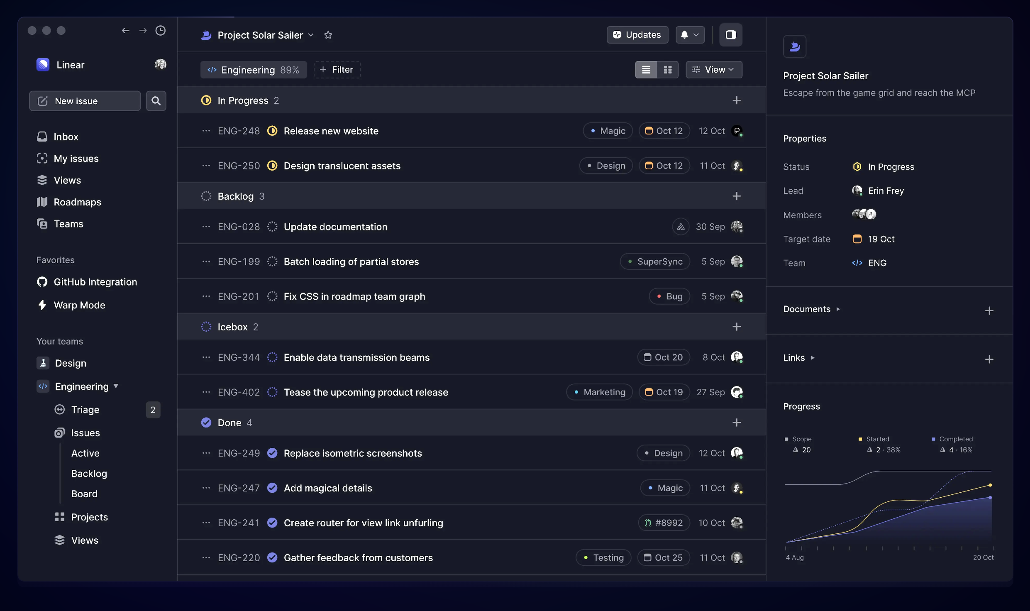This screenshot has width=1030, height=611.
Task: Toggle the Inbox navigation item
Action: point(65,137)
